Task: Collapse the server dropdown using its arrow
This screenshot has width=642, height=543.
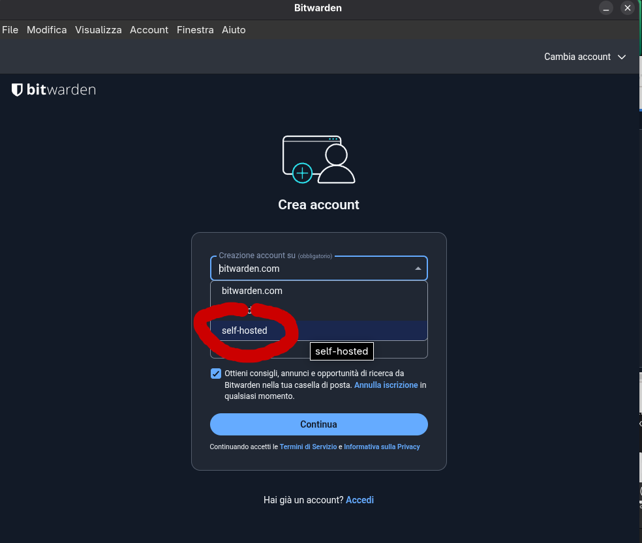Action: pyautogui.click(x=418, y=269)
